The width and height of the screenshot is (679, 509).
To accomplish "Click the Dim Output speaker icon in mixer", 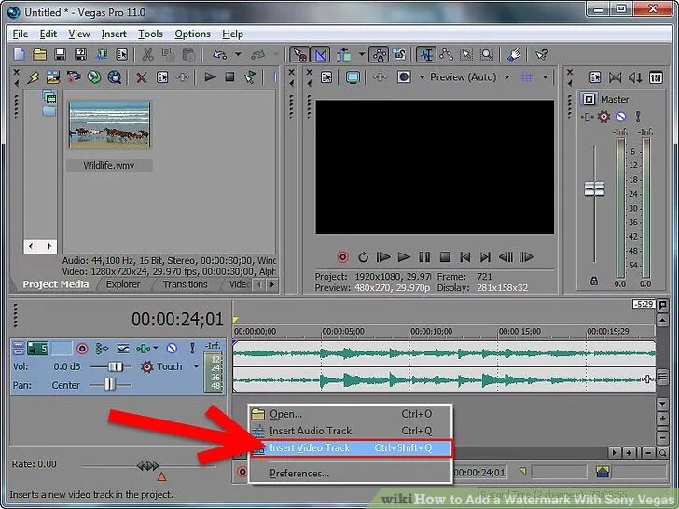I will point(635,77).
